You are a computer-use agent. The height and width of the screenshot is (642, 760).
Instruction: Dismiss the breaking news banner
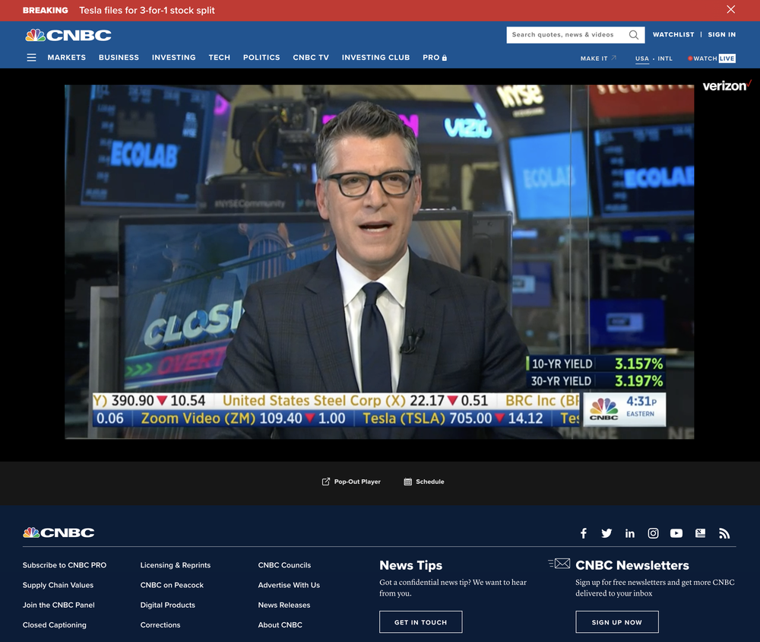(x=731, y=9)
